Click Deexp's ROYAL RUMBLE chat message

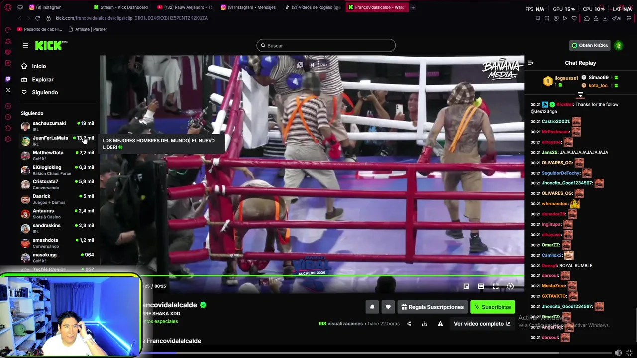tap(561, 266)
